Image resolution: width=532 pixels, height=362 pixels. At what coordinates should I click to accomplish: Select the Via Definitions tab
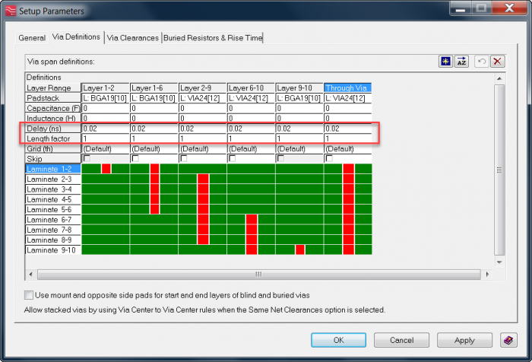coord(76,37)
